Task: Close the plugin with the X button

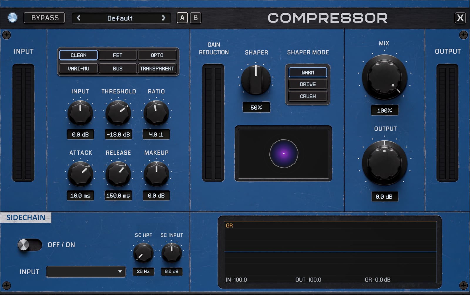Action: click(x=460, y=18)
